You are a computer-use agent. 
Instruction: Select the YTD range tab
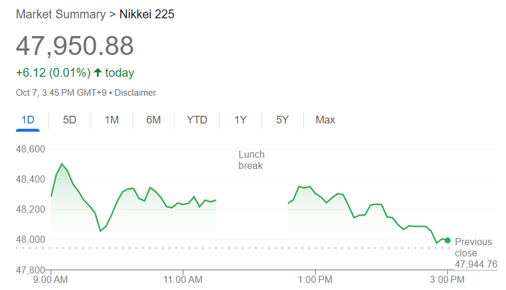197,120
